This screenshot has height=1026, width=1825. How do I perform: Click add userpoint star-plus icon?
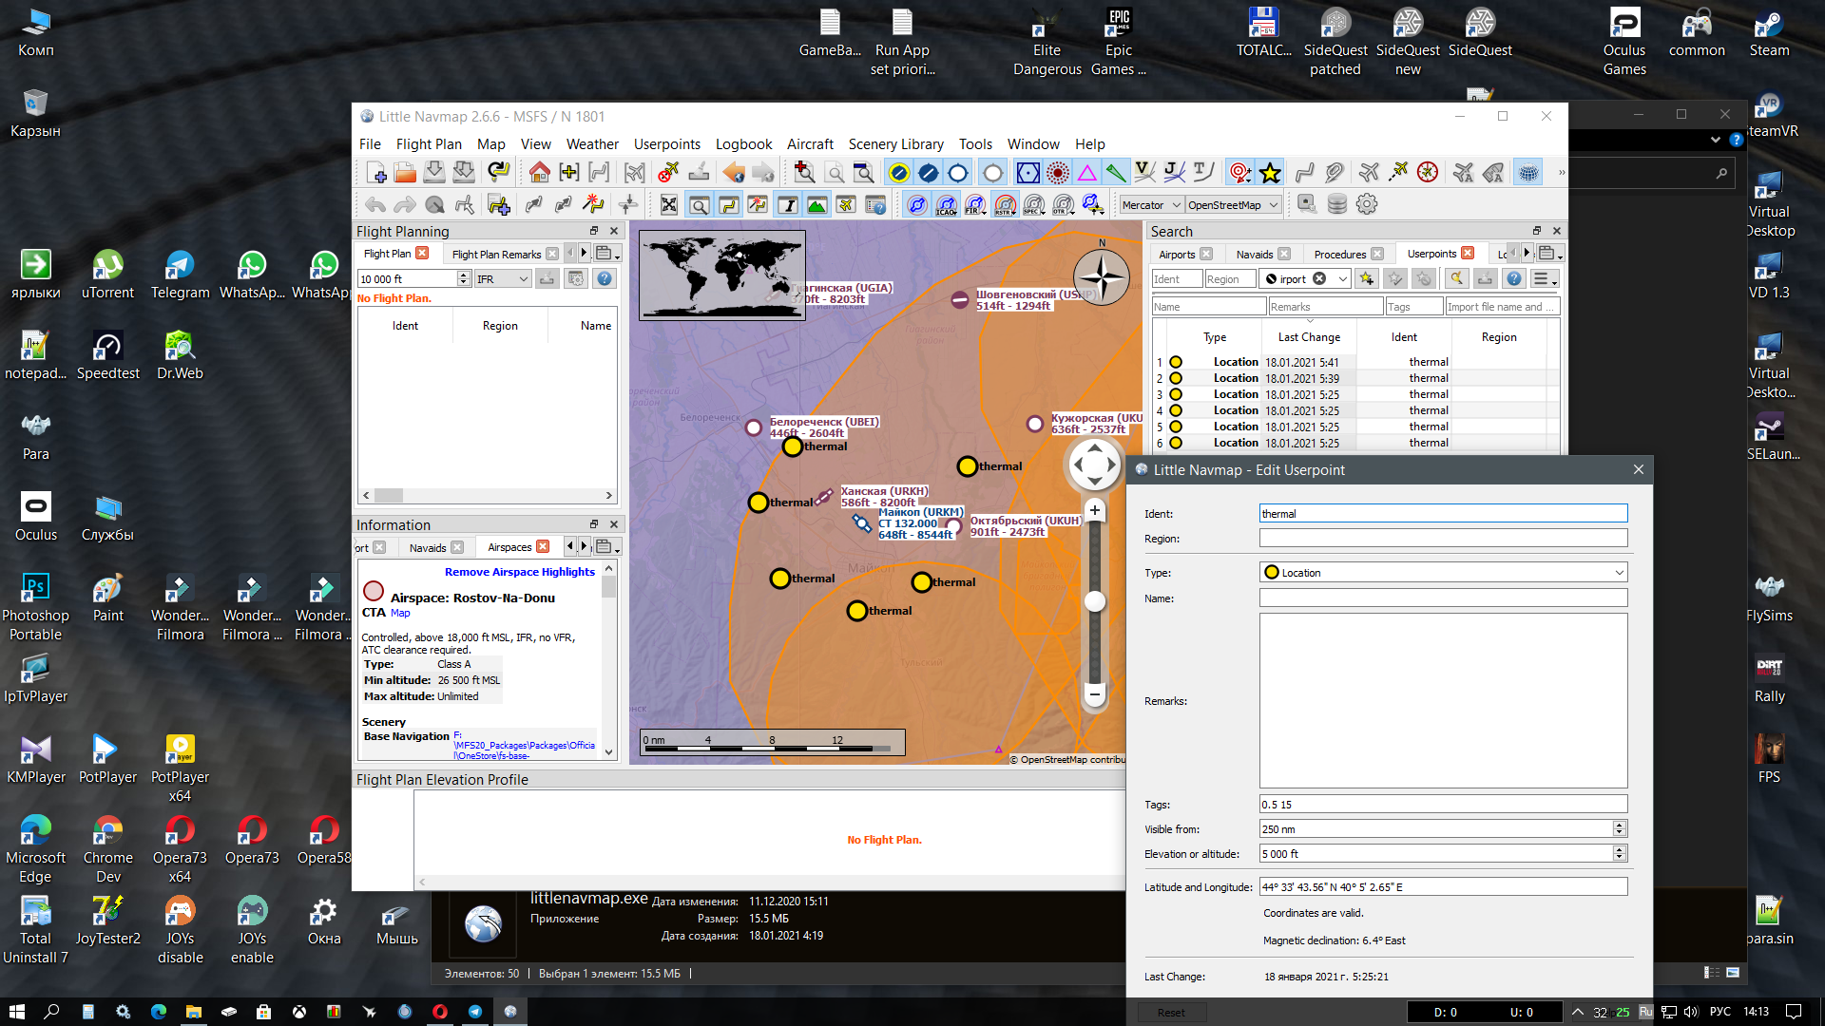coord(1367,278)
